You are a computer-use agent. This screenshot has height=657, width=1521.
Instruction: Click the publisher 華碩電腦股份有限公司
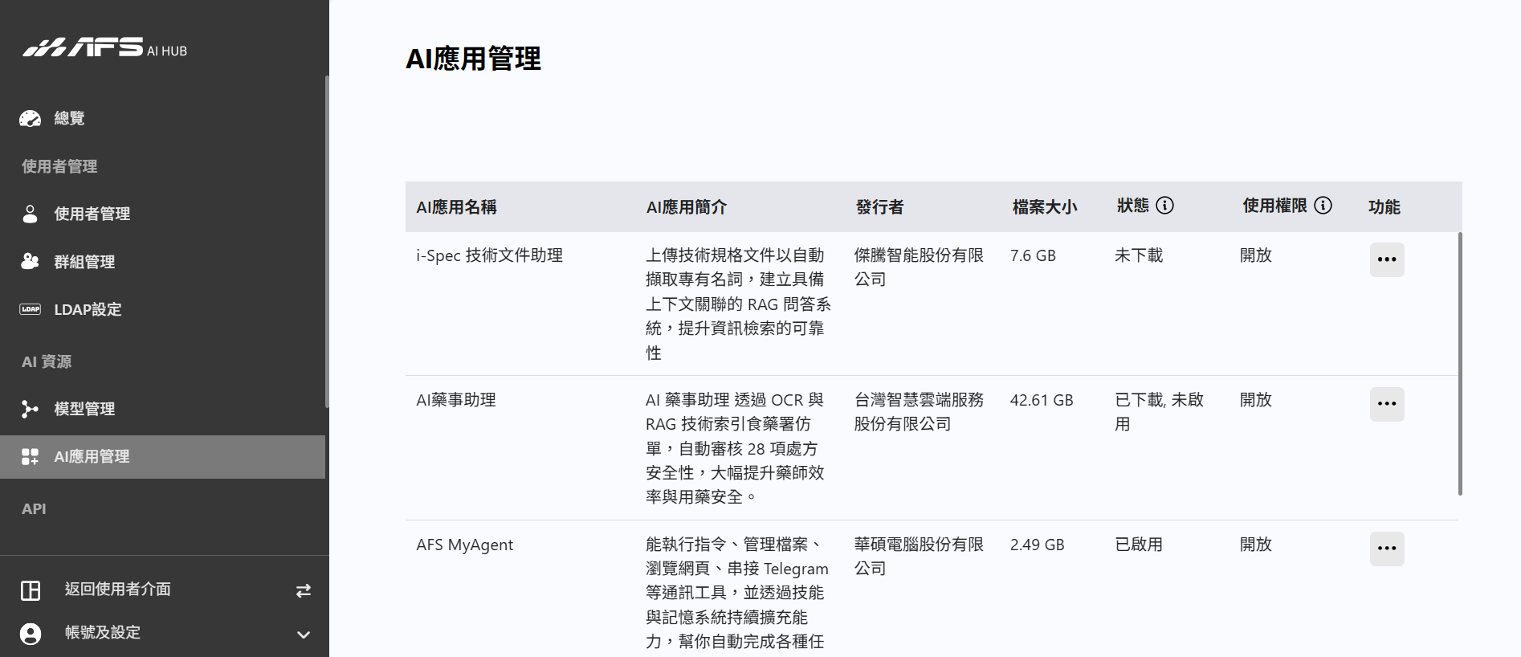(919, 557)
